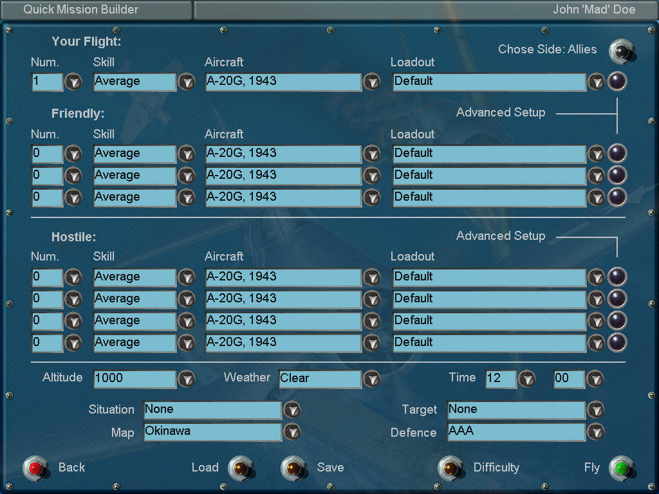The width and height of the screenshot is (659, 494).
Task: Click the red Back button
Action: 36,468
